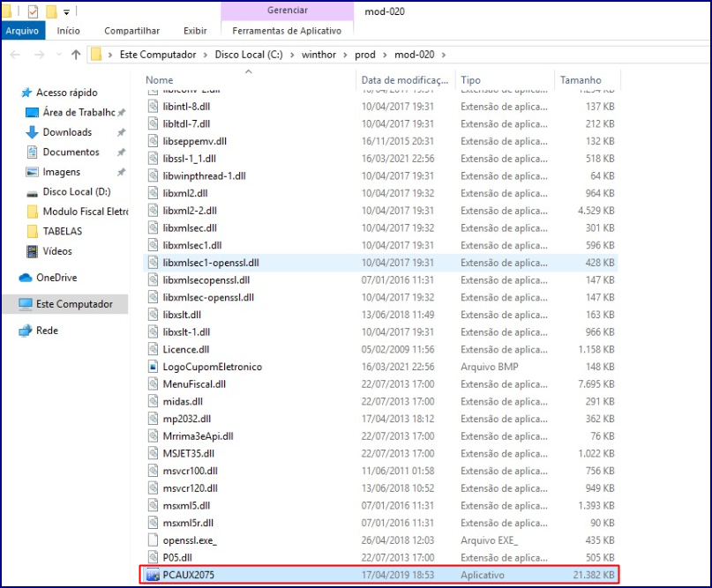Select the libseppemv.dll file name
The image size is (712, 588).
(x=195, y=141)
